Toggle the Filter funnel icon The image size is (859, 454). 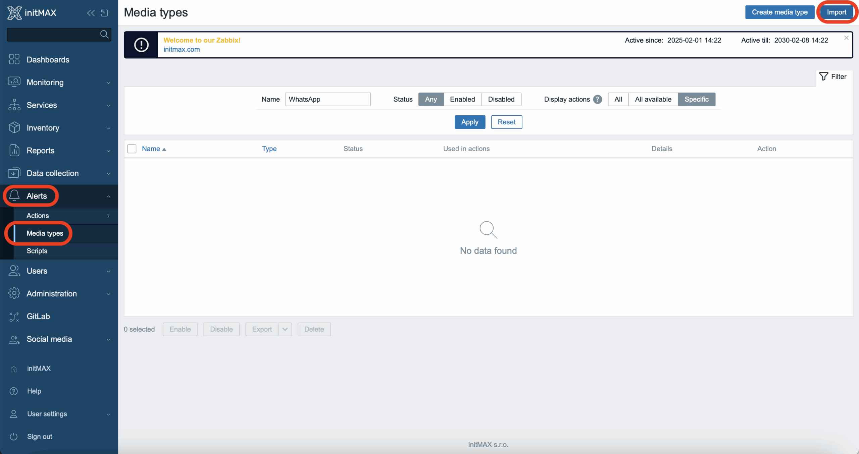[x=824, y=76]
